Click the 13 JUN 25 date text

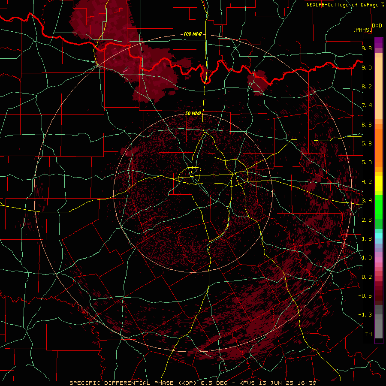tap(276, 383)
